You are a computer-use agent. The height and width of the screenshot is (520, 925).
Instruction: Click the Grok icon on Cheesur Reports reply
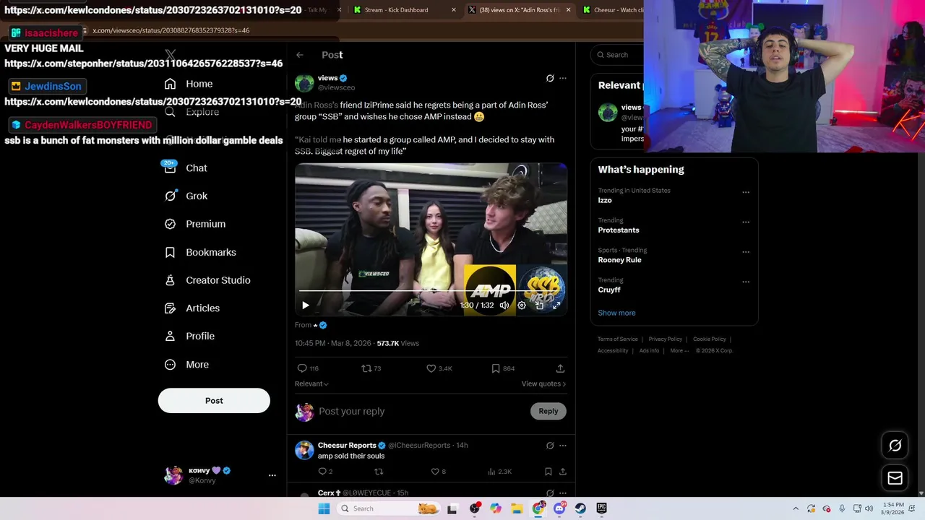(550, 446)
